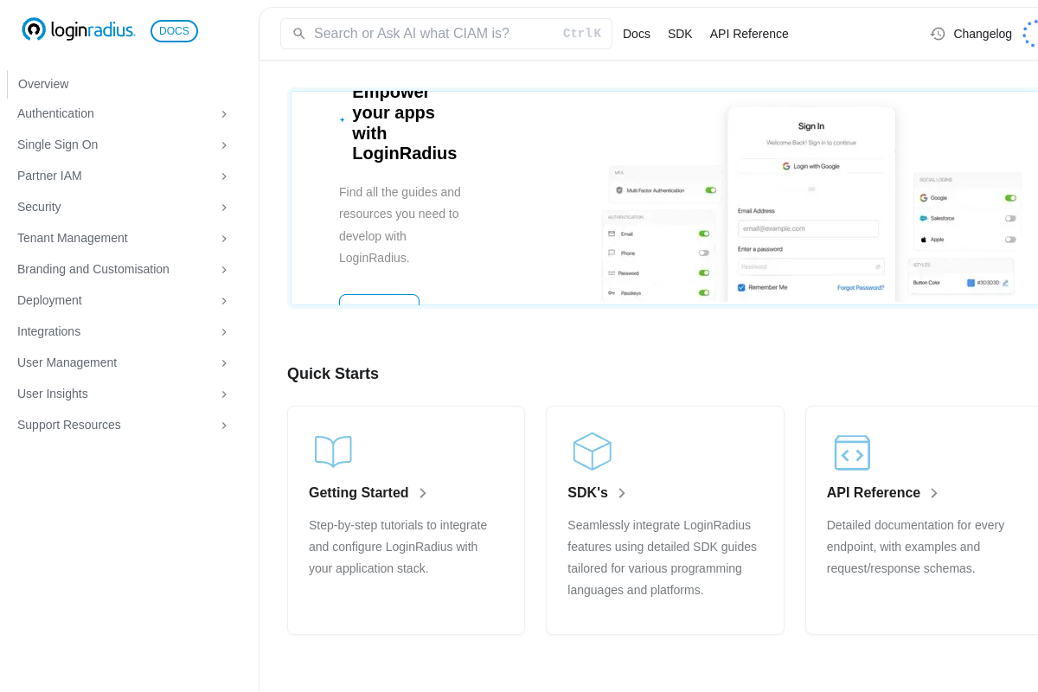Screen dimensions: 1038x692
Task: Open the Docs tab in top navigation
Action: pos(637,34)
